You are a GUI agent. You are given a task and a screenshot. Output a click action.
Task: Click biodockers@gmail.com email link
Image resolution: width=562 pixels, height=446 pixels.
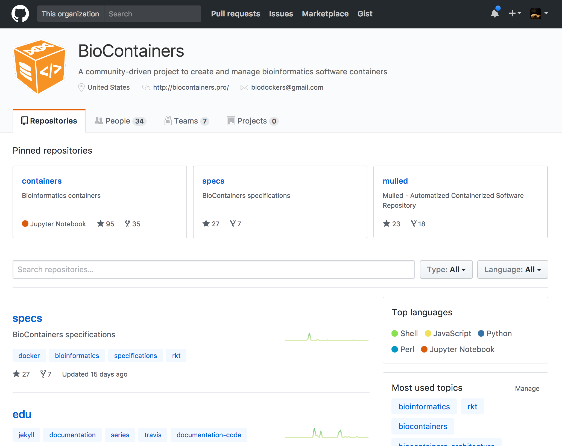(x=287, y=87)
